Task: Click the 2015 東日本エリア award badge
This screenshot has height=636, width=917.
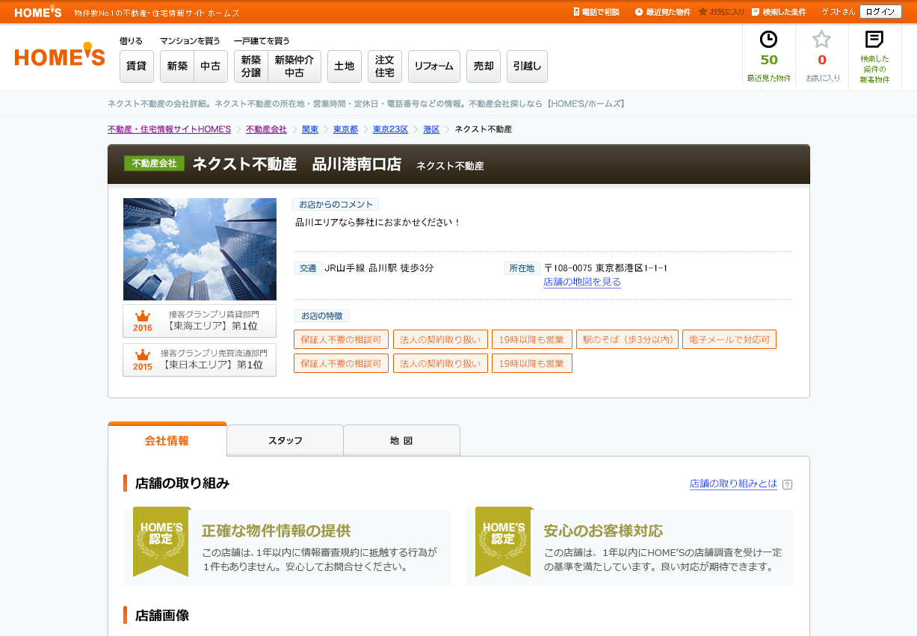Action: pyautogui.click(x=200, y=359)
